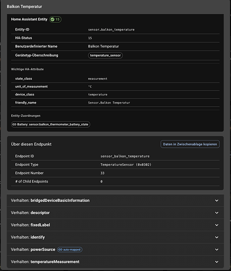Expand the descriptor behavior chevron
The width and height of the screenshot is (231, 271).
pyautogui.click(x=217, y=213)
